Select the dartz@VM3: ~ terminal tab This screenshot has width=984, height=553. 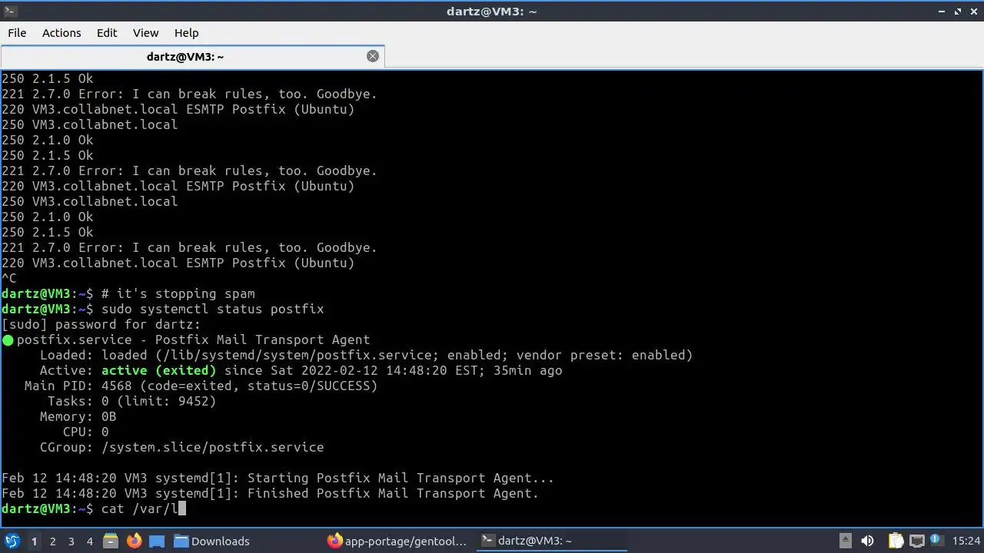click(x=192, y=57)
